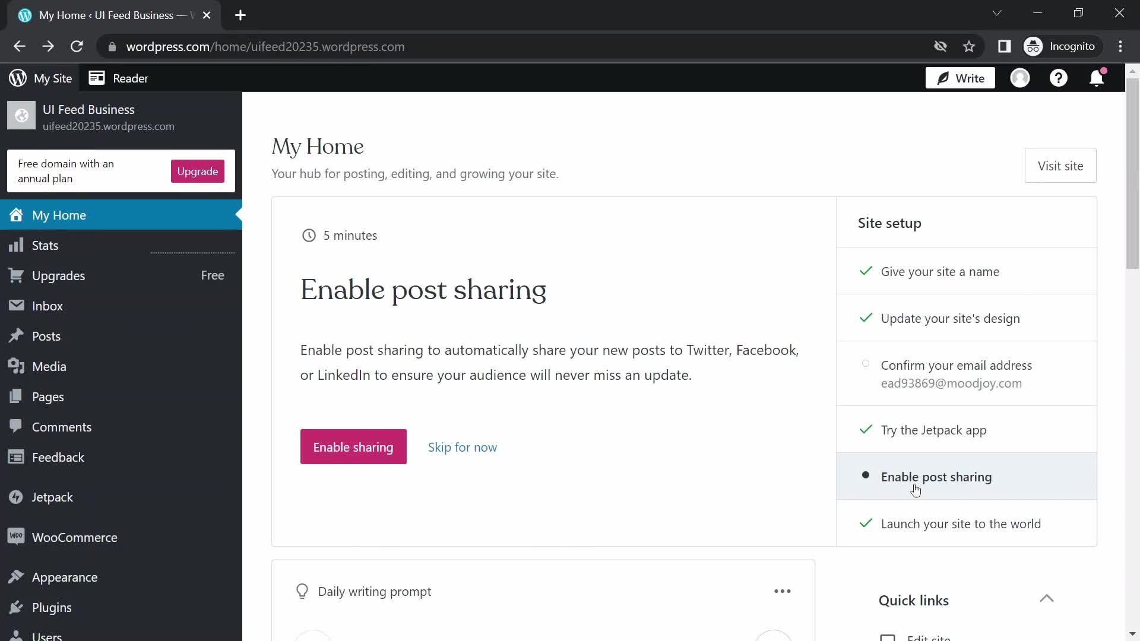Click the user account profile icon
This screenshot has width=1140, height=641.
pos(1020,78)
